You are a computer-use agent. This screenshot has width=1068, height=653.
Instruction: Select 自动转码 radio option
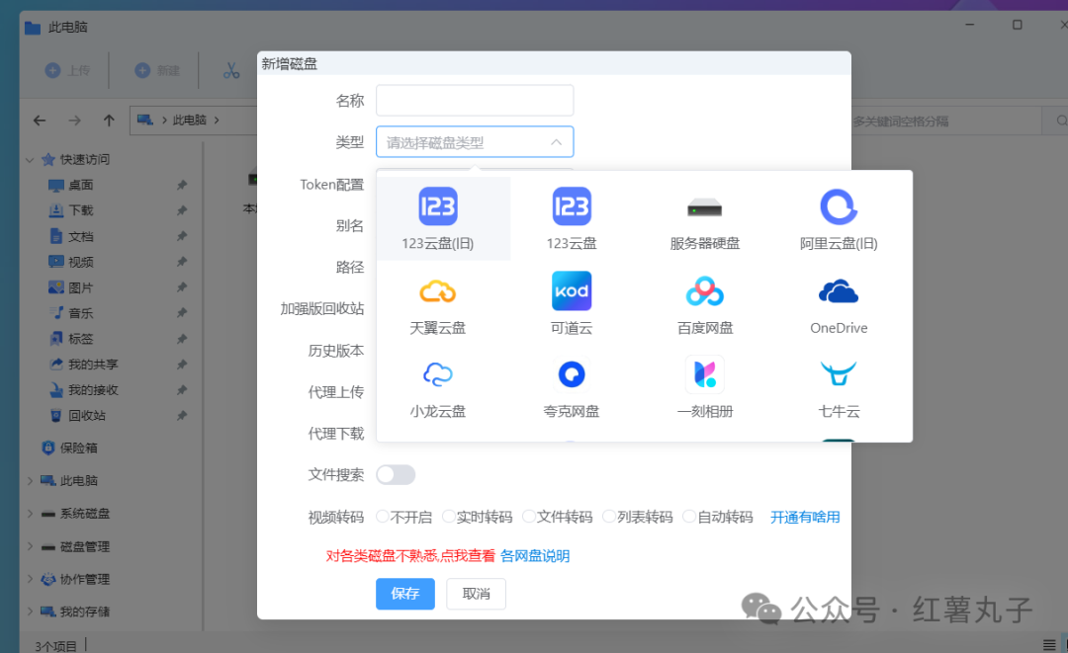pyautogui.click(x=719, y=517)
